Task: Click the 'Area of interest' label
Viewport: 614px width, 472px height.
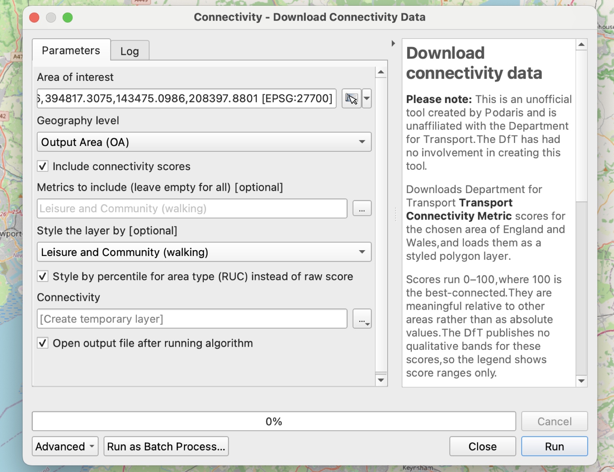Action: (75, 77)
